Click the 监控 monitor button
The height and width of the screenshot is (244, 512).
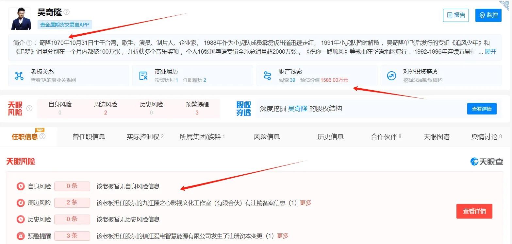pos(488,15)
